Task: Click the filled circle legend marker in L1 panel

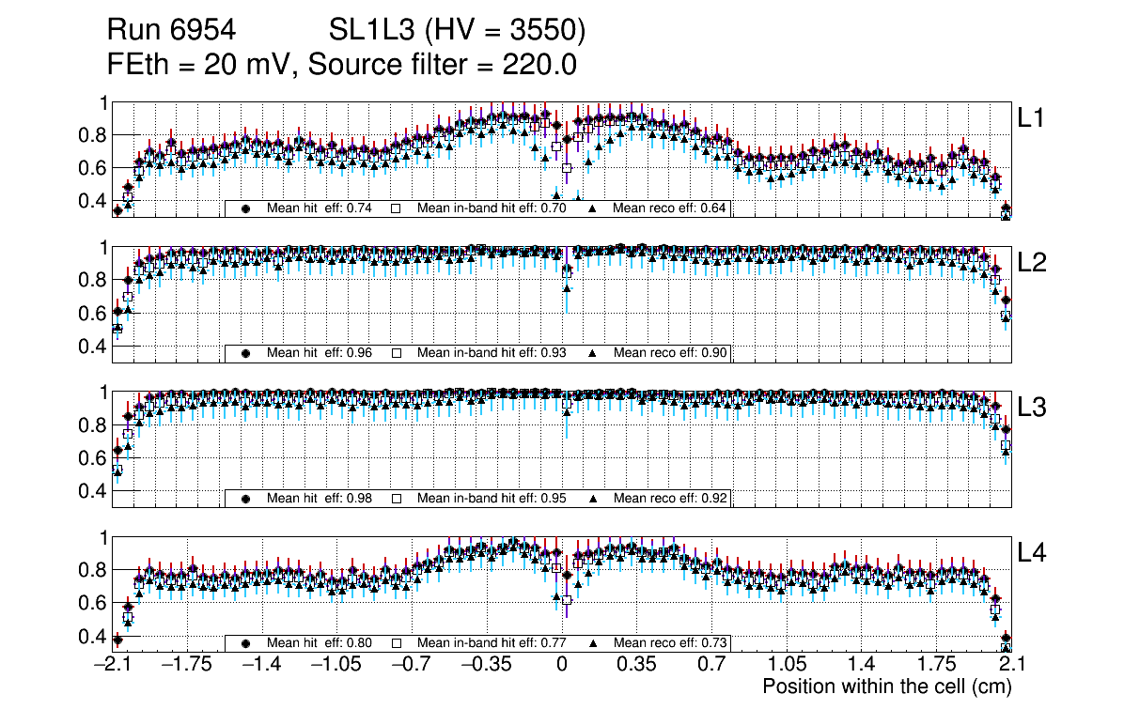Action: [x=246, y=208]
